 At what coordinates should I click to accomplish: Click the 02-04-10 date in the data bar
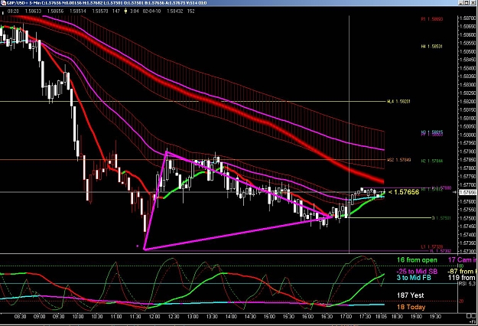pos(152,11)
